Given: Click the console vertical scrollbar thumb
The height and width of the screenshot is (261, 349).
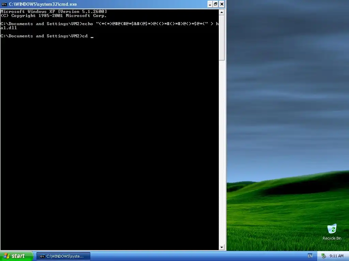Looking at the screenshot, I should click(x=222, y=38).
